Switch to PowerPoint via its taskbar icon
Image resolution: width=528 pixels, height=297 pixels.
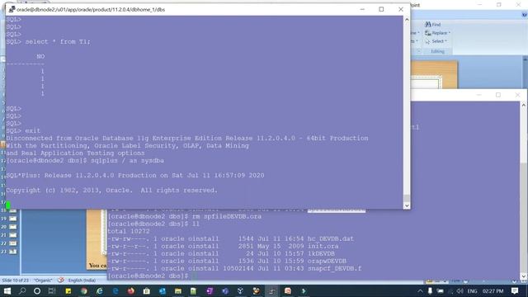click(288, 291)
